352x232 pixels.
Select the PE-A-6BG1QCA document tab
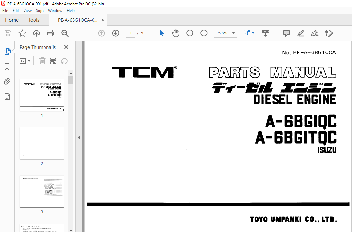click(x=78, y=20)
